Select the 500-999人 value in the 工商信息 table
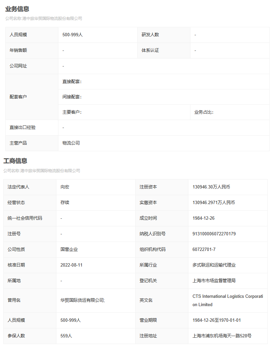This screenshot has height=349, width=274. pyautogui.click(x=70, y=320)
